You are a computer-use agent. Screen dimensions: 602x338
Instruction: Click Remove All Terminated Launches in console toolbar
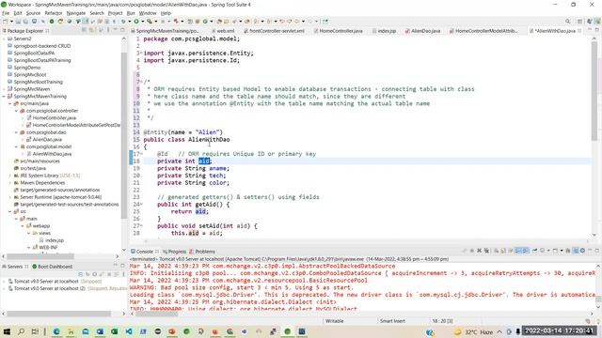point(487,251)
